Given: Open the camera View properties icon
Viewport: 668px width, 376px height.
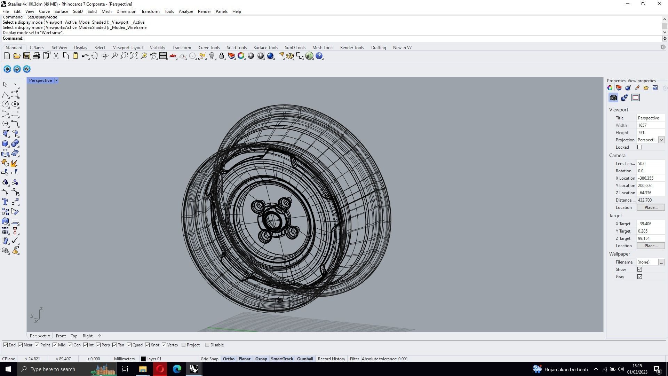Looking at the screenshot, I should click(613, 98).
